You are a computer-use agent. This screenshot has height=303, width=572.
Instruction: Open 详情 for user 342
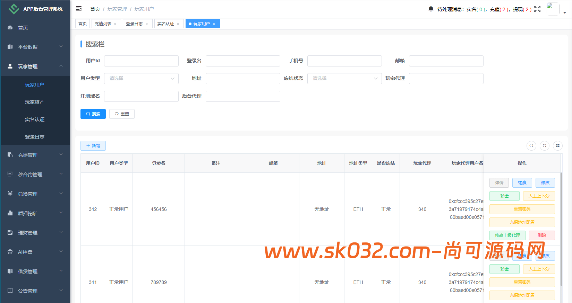coord(499,183)
